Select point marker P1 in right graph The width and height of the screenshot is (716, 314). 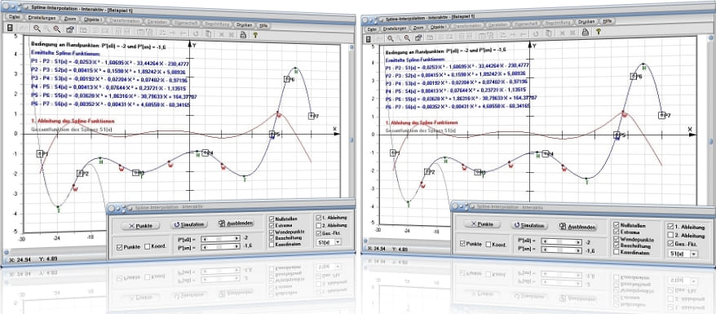pyautogui.click(x=394, y=153)
